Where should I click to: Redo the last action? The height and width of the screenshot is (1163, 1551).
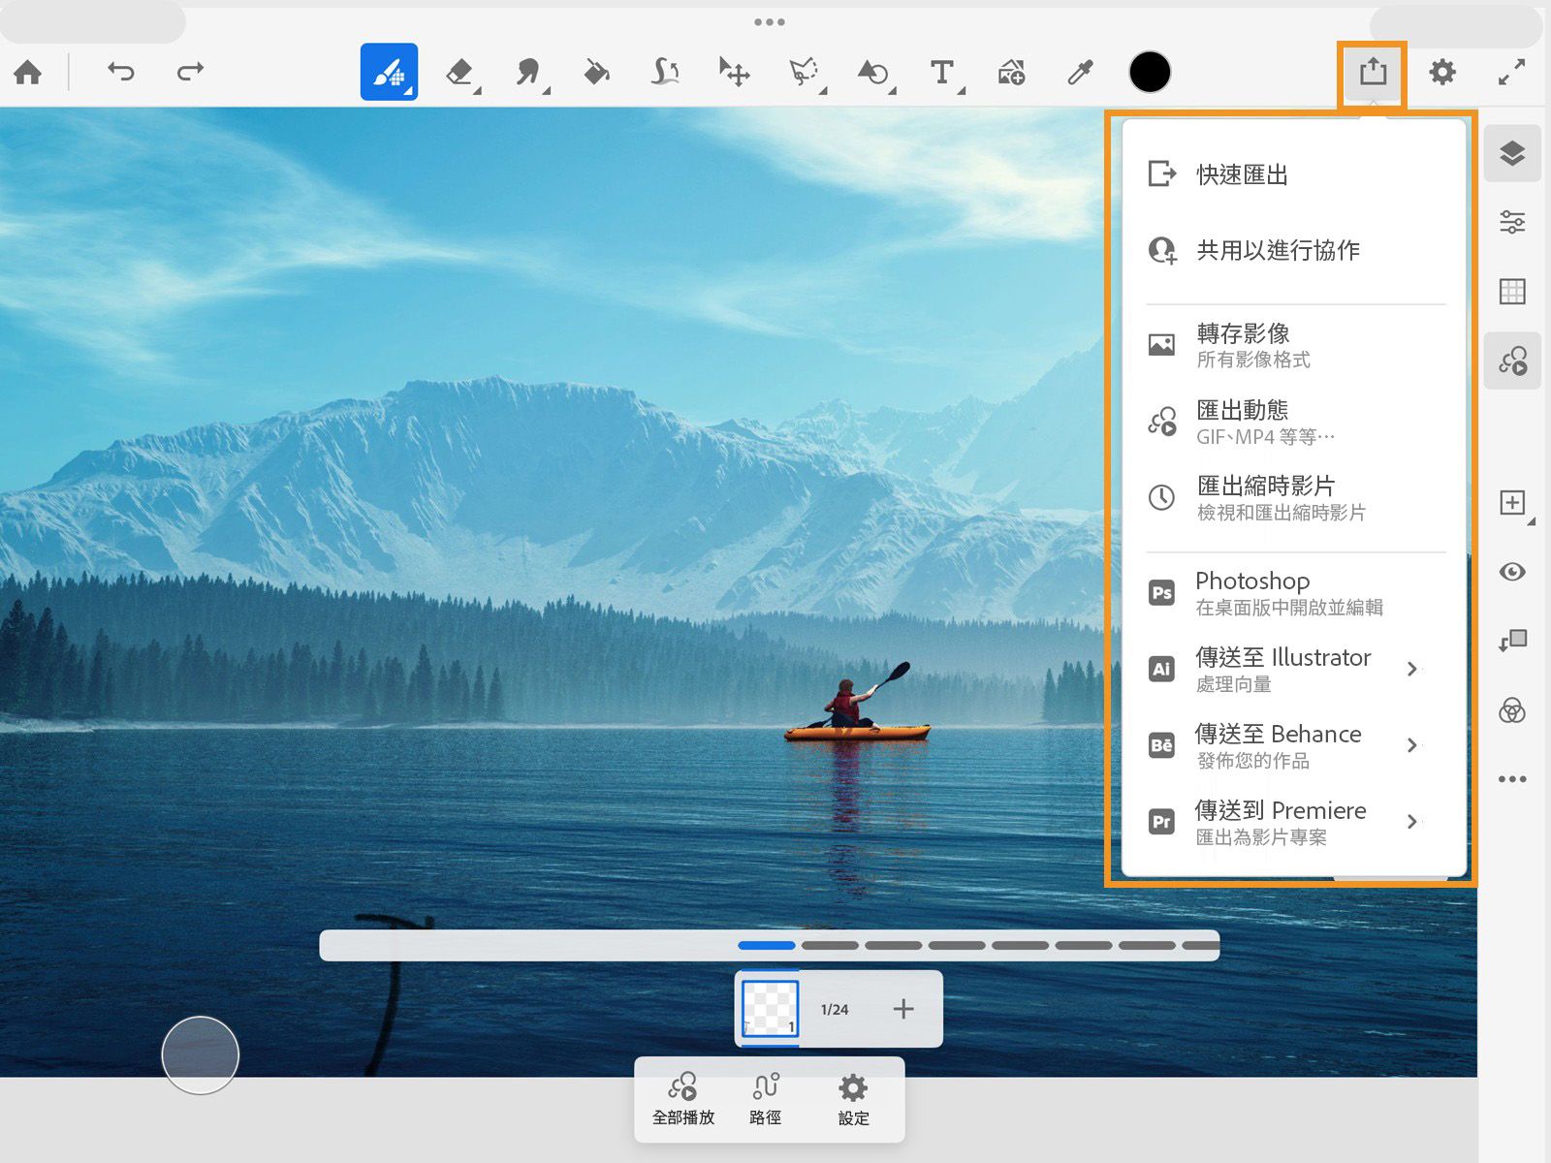pos(190,72)
